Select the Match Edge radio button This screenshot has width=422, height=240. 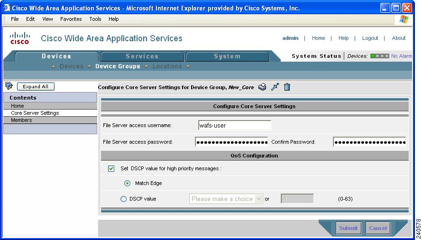(x=127, y=184)
